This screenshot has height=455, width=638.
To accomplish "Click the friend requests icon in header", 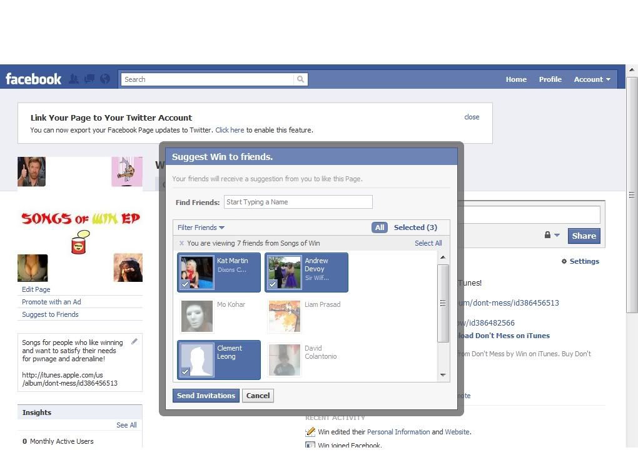I will click(x=74, y=79).
